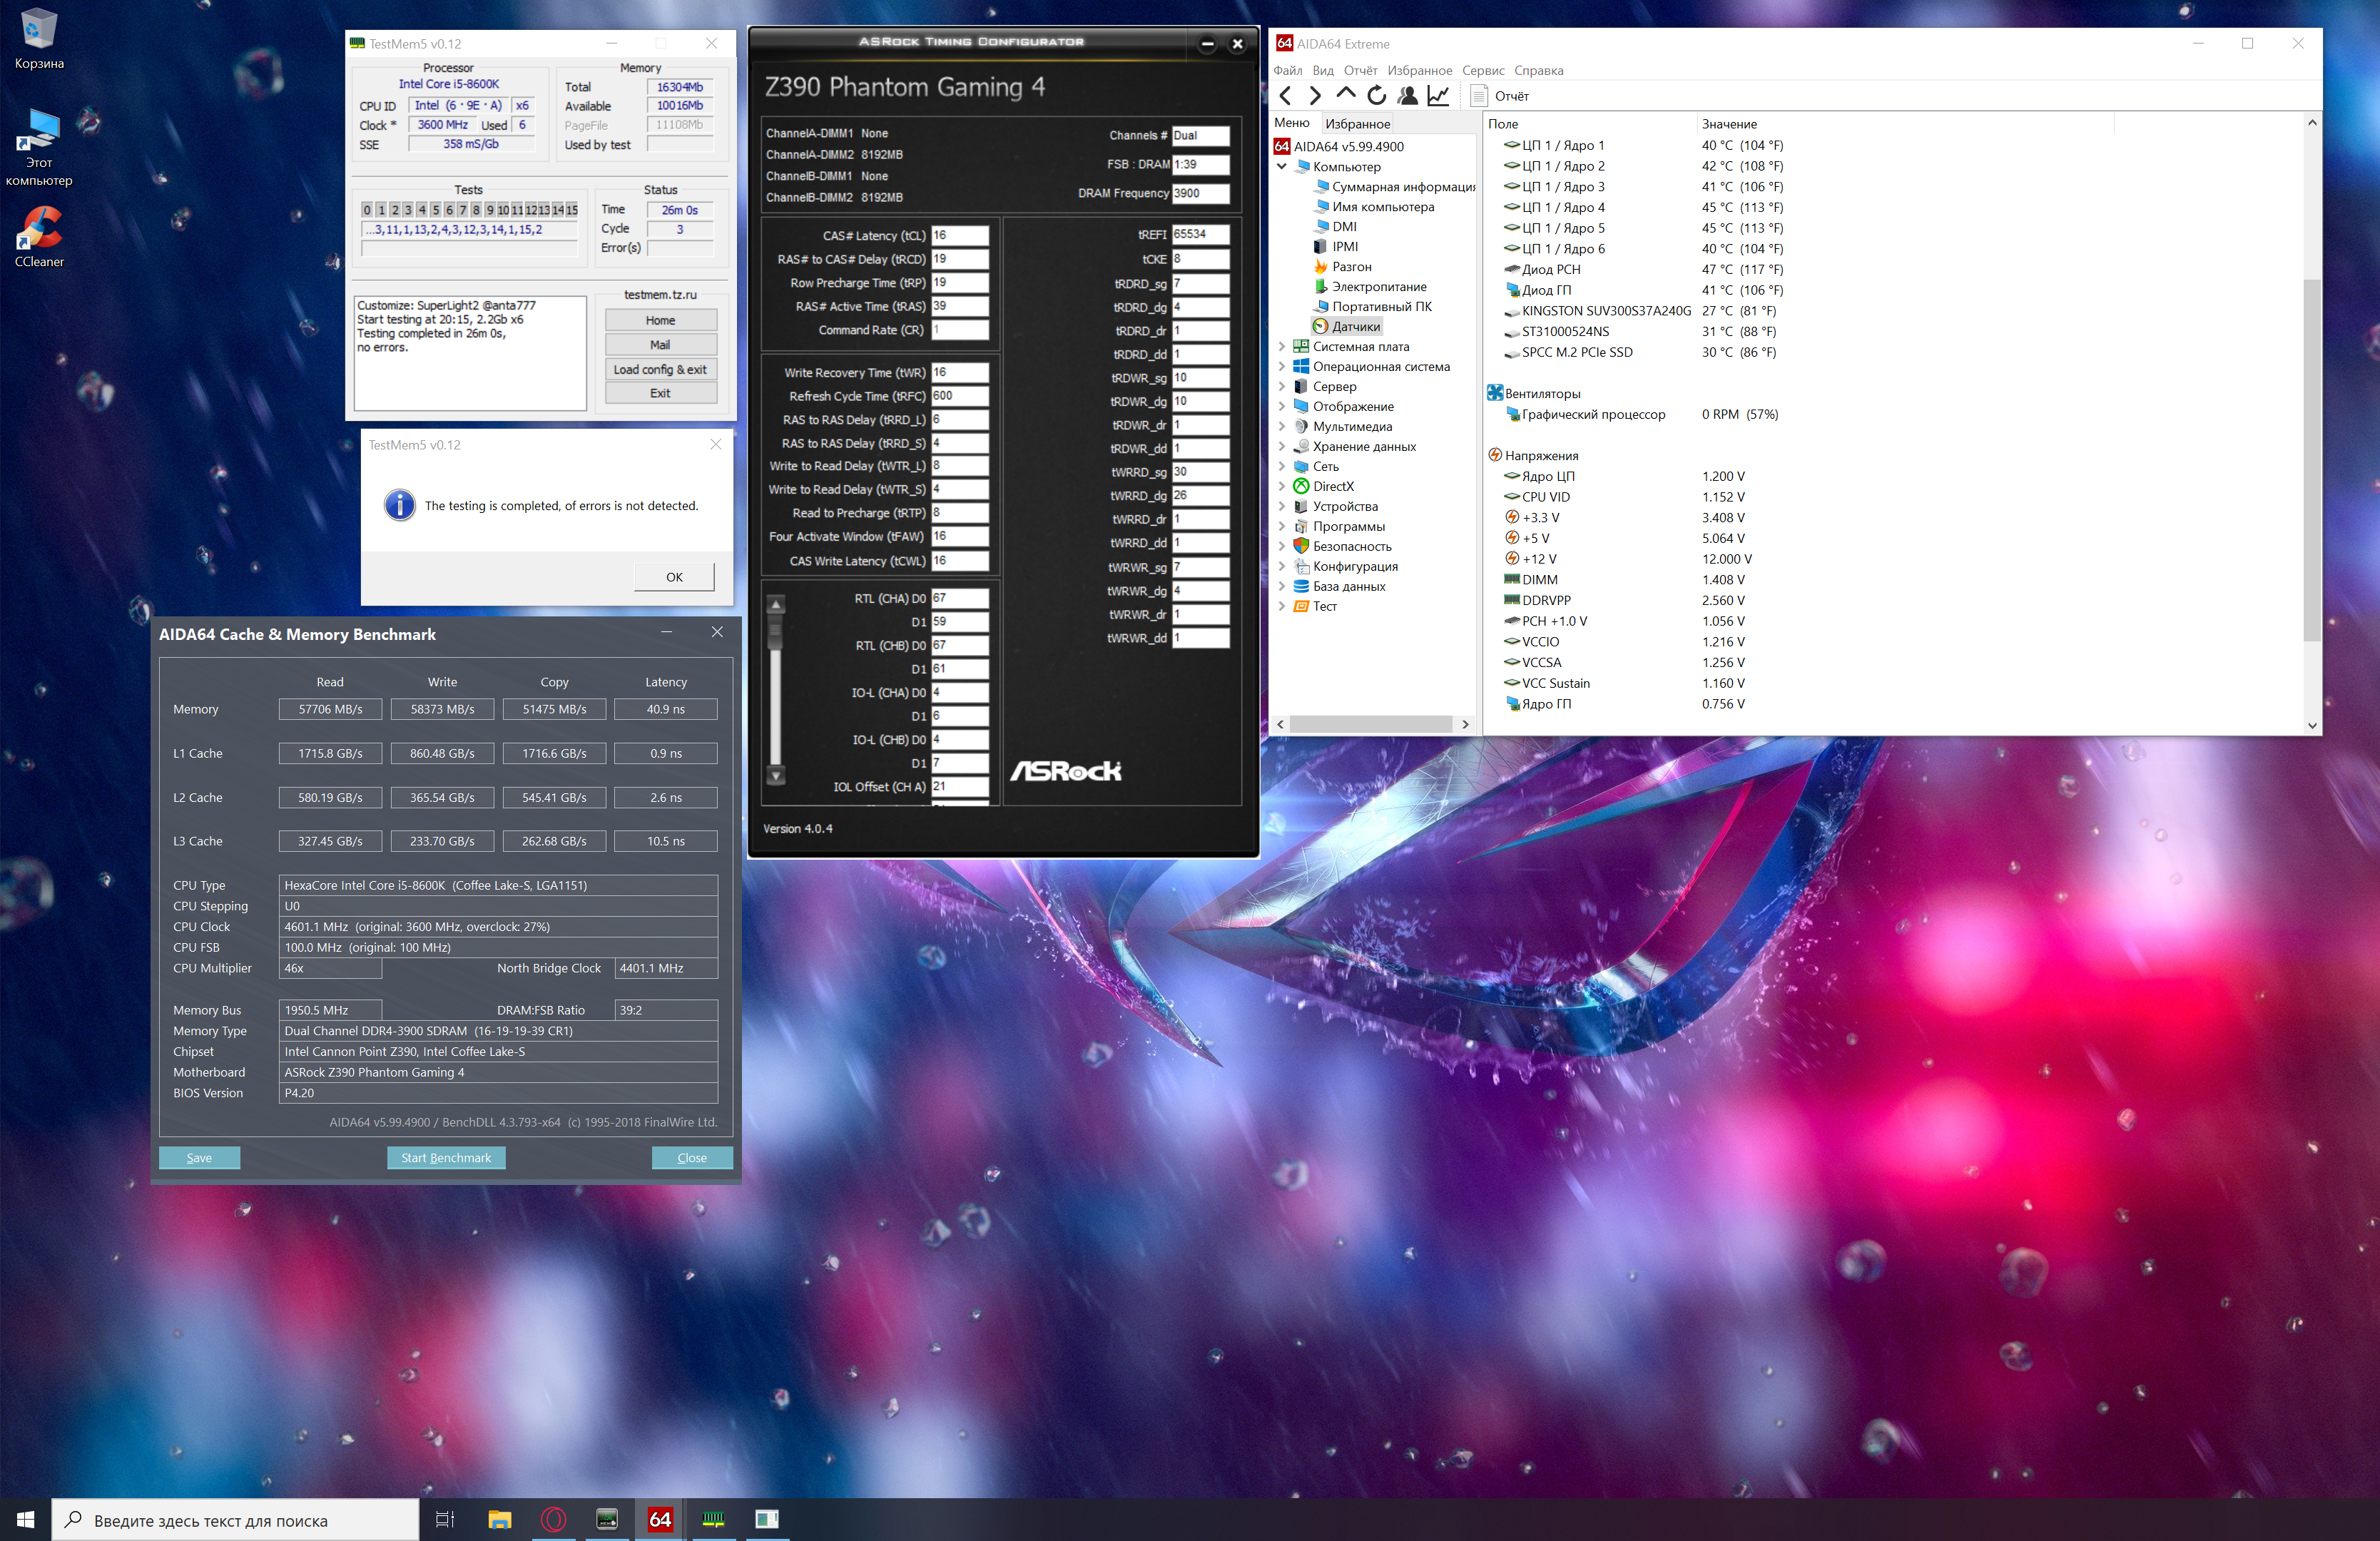Image resolution: width=2380 pixels, height=1541 pixels.
Task: Open the Сервис menu in AIDA64
Action: click(x=1482, y=71)
